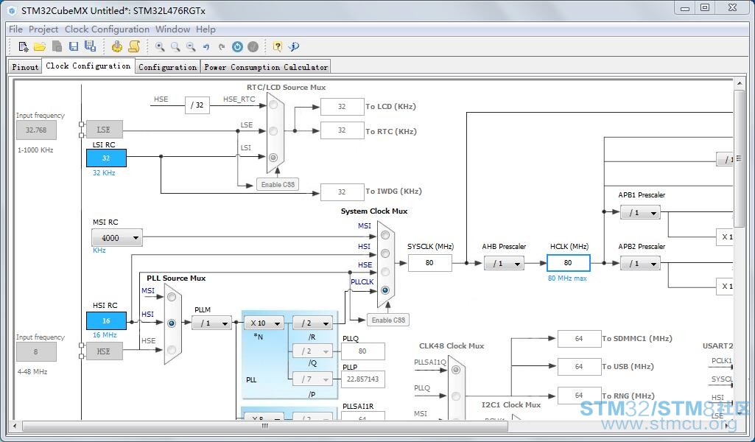Open the PLLM /1 dropdown
This screenshot has height=442, width=755.
pyautogui.click(x=212, y=323)
